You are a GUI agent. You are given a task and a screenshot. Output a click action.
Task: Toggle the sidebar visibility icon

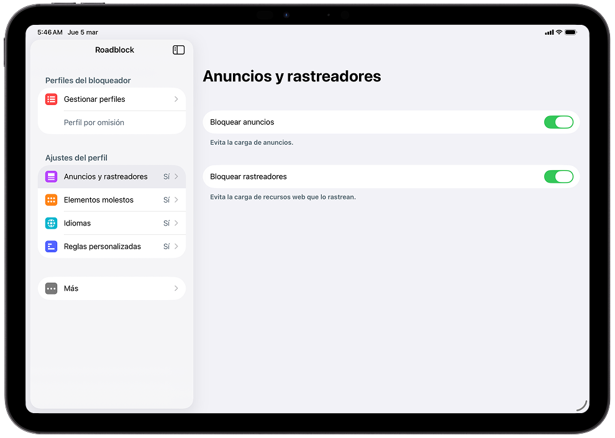pos(178,50)
